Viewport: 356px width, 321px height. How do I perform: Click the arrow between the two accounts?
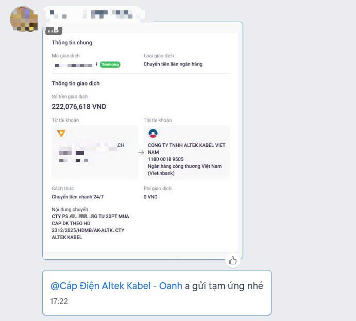(x=141, y=153)
